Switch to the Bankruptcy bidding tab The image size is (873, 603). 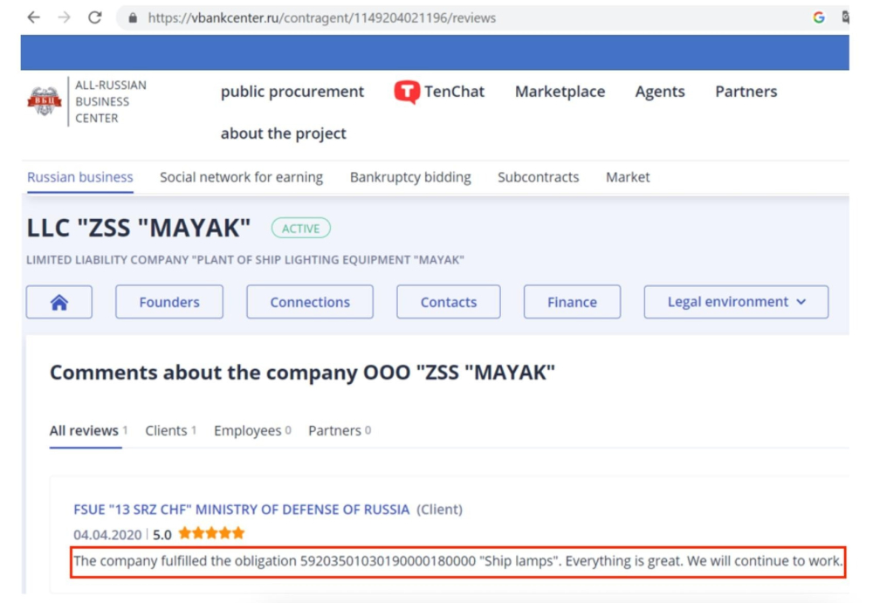pos(410,177)
